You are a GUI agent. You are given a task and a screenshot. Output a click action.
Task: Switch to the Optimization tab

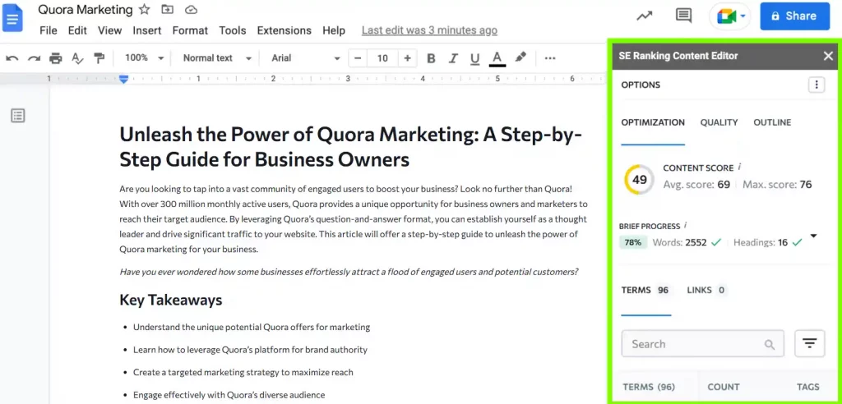tap(653, 122)
